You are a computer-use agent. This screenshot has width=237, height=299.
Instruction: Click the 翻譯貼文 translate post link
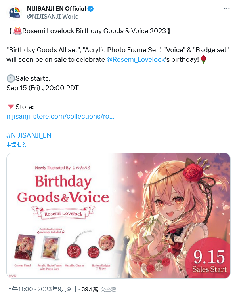click(16, 145)
